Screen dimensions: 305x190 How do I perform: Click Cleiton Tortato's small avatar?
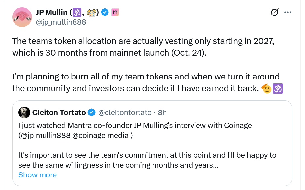point(24,112)
